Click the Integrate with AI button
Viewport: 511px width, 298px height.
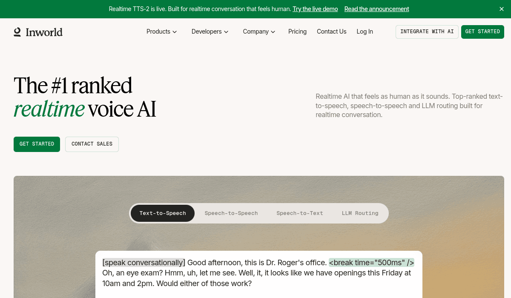(x=427, y=32)
